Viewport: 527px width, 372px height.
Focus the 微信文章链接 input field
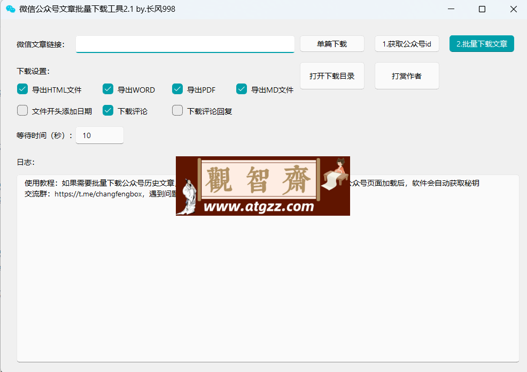coord(185,44)
